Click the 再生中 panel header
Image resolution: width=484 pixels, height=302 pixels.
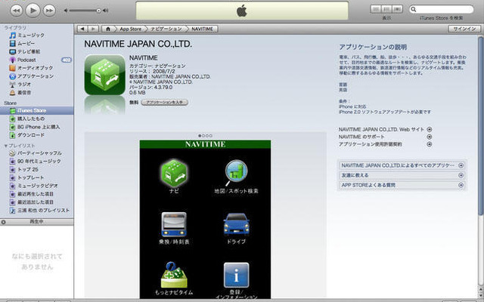click(37, 222)
